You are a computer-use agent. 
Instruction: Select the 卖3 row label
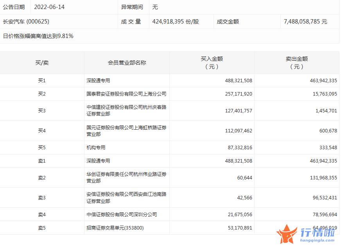(x=42, y=198)
